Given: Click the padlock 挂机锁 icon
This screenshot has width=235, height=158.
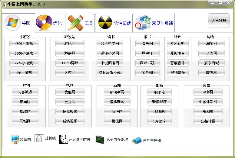Looking at the screenshot, I should (39, 138).
